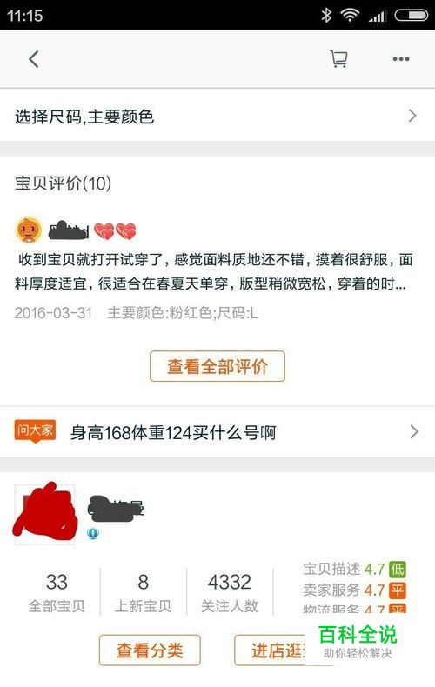This screenshot has width=435, height=687.
Task: Expand 选择尺码,主要颜色 chevron arrow
Action: [412, 116]
